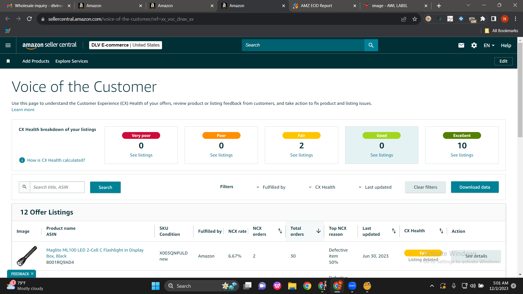See listings under the Good category
The image size is (523, 294).
coord(382,155)
